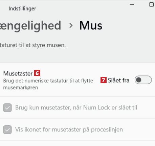Screen dimensions: 155x146
Task: Check the Num Lock musetaster checkbox
Action: click(7, 107)
